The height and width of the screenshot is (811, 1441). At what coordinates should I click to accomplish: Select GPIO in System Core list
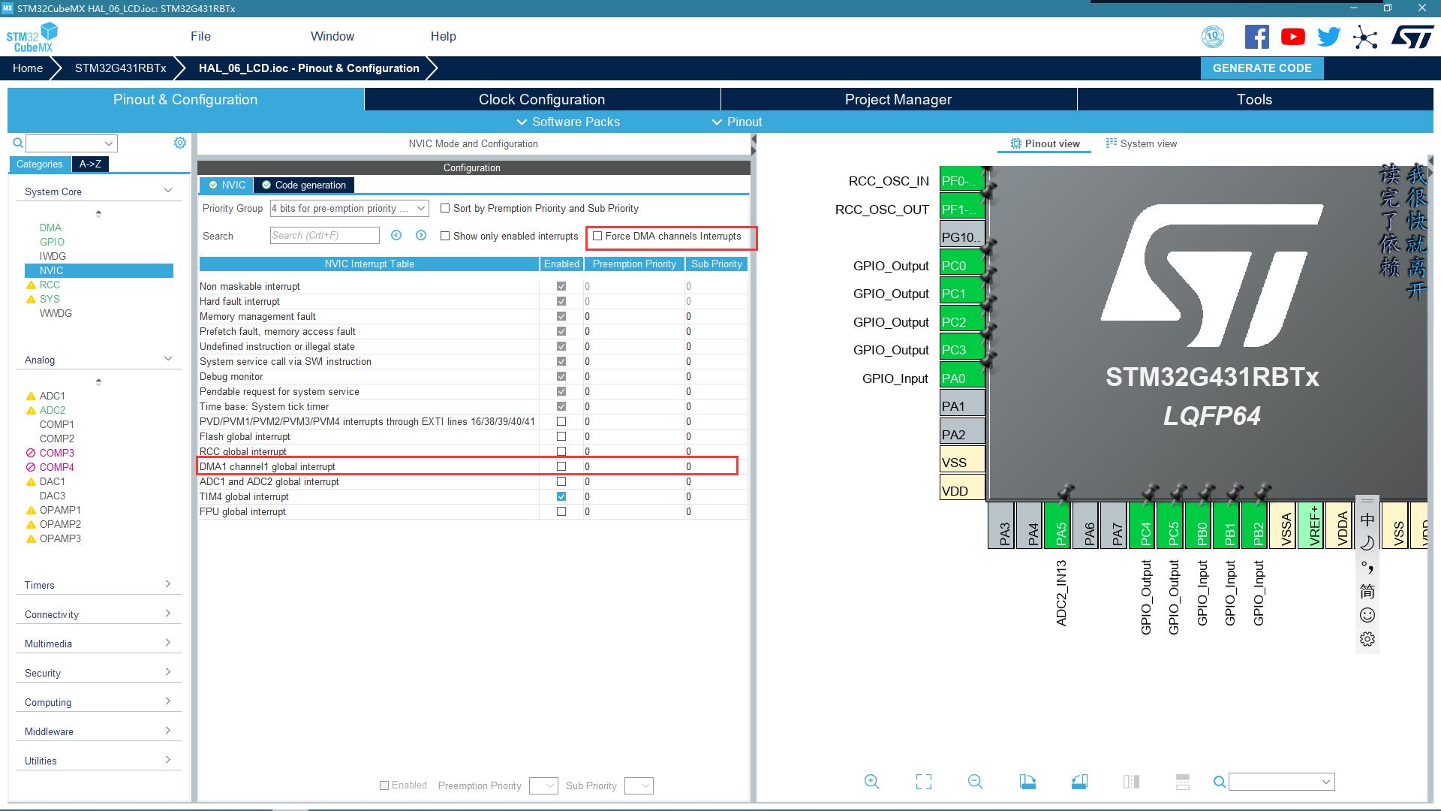coord(52,242)
